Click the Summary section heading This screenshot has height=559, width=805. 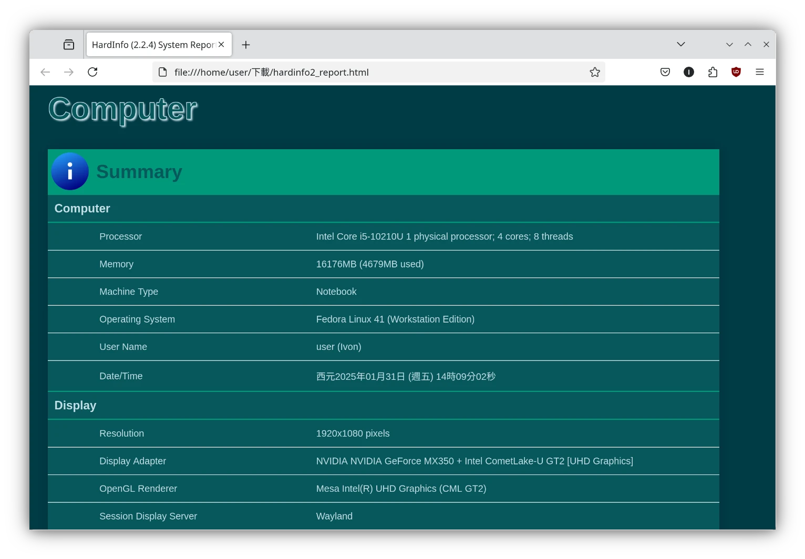coord(139,172)
